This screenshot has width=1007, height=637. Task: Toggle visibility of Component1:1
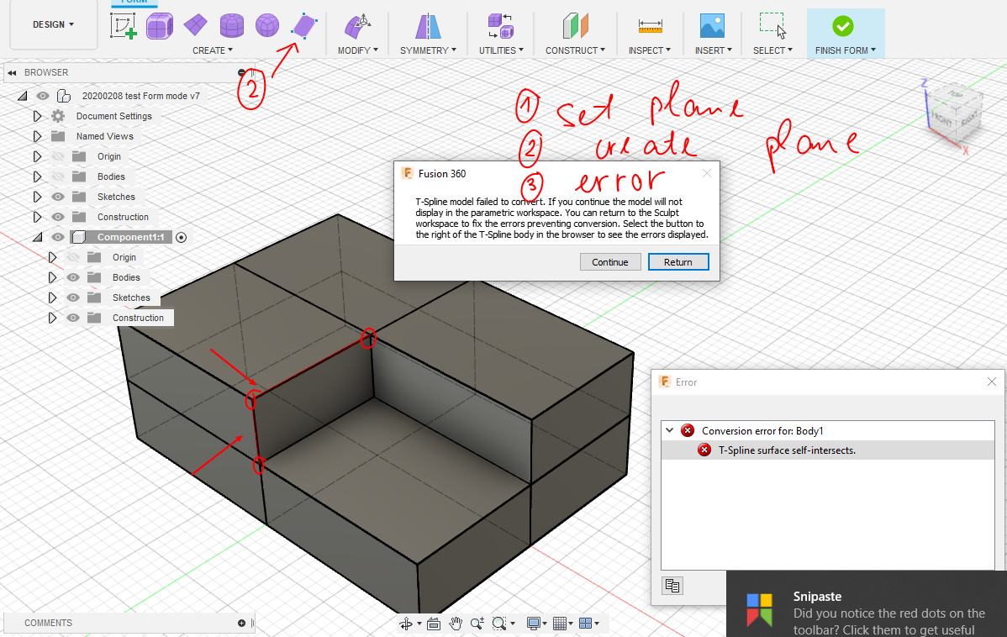click(56, 237)
